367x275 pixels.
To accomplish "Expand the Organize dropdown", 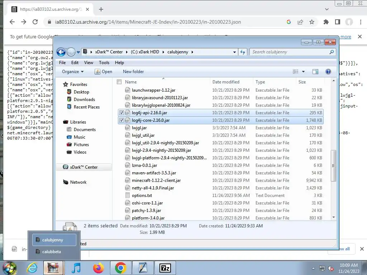I will [73, 72].
